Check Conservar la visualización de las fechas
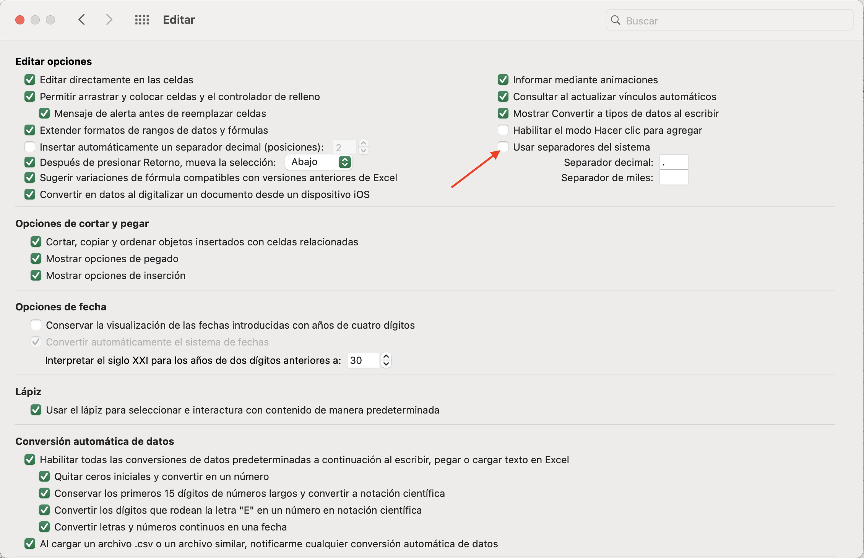The height and width of the screenshot is (558, 864). click(36, 325)
